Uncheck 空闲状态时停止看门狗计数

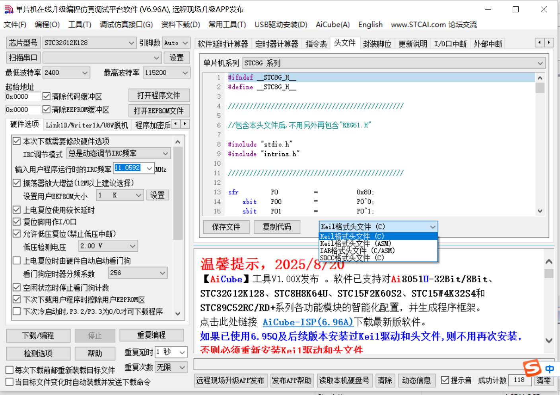(x=16, y=287)
